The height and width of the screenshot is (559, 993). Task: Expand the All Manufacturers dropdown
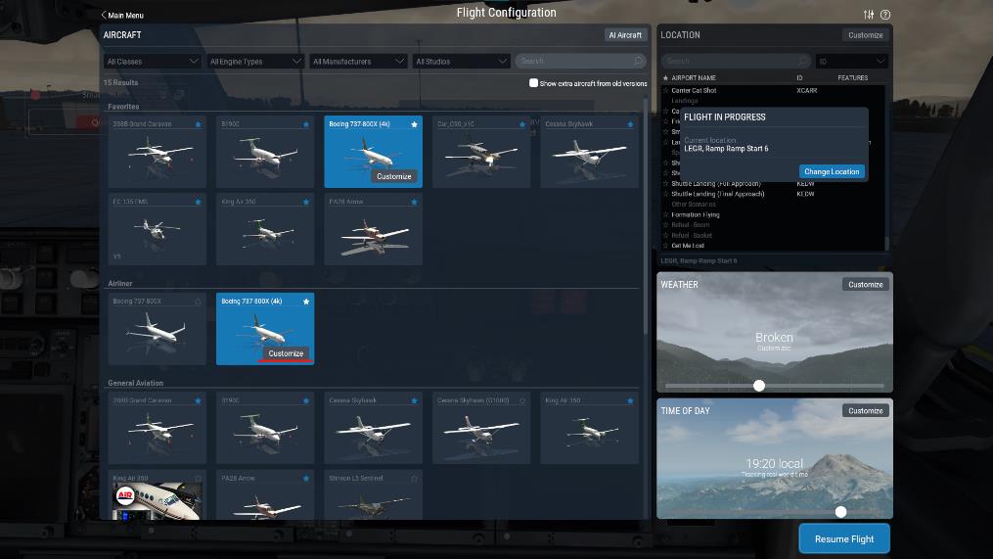point(358,61)
